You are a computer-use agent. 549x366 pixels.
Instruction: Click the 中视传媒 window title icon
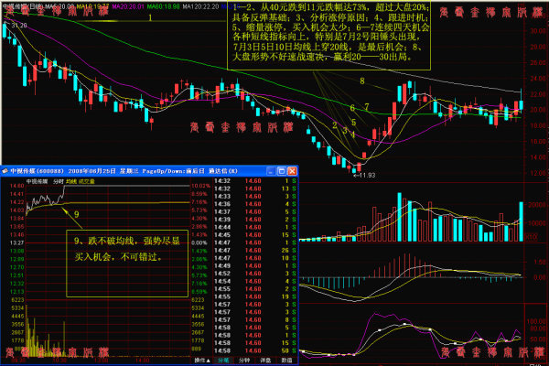(5, 171)
